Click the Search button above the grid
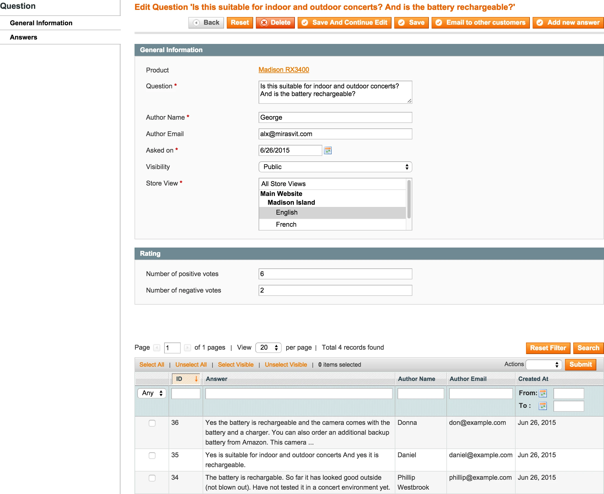 tap(588, 348)
